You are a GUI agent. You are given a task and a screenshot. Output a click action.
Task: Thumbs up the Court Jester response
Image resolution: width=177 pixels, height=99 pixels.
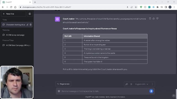point(154,18)
